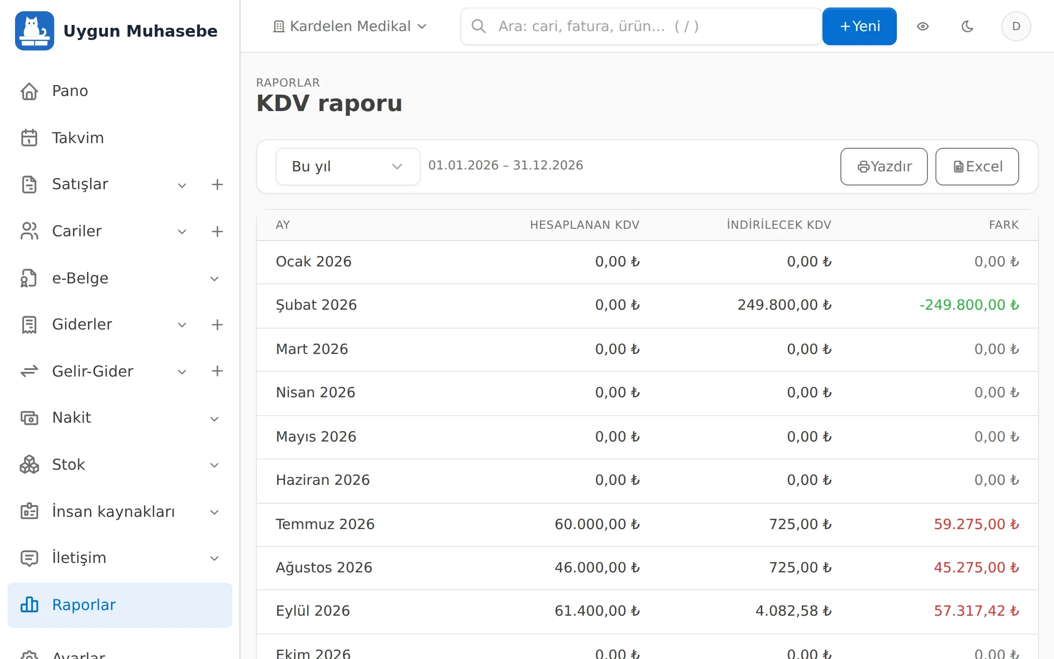Click the Stok boxes icon

click(29, 465)
